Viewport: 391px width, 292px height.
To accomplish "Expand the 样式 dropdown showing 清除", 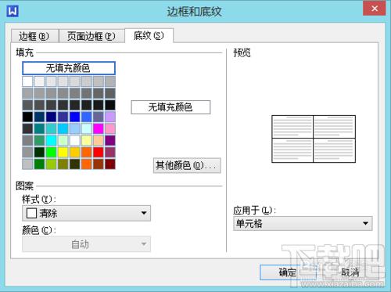I will 86,213.
